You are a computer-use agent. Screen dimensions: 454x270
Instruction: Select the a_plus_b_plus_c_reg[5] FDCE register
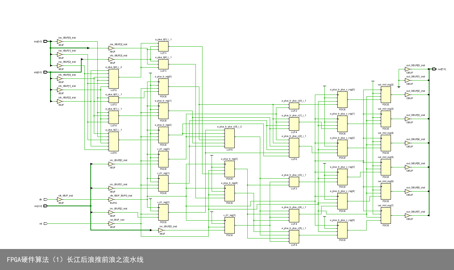[x=342, y=230]
